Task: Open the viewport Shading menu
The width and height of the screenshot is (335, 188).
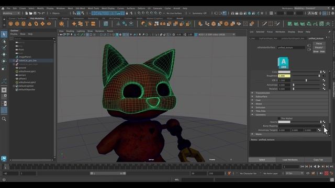Action: click(x=70, y=31)
